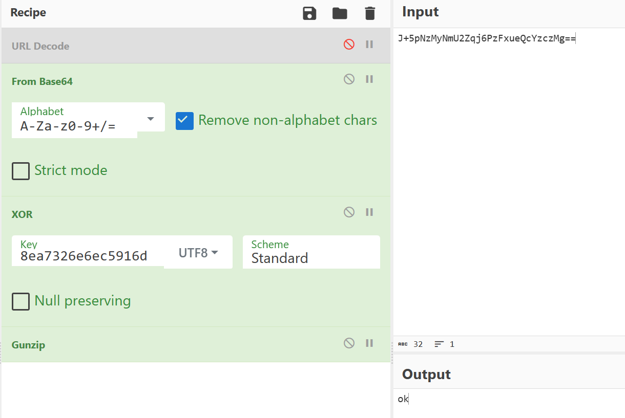Enable Strict mode checkbox

(20, 171)
